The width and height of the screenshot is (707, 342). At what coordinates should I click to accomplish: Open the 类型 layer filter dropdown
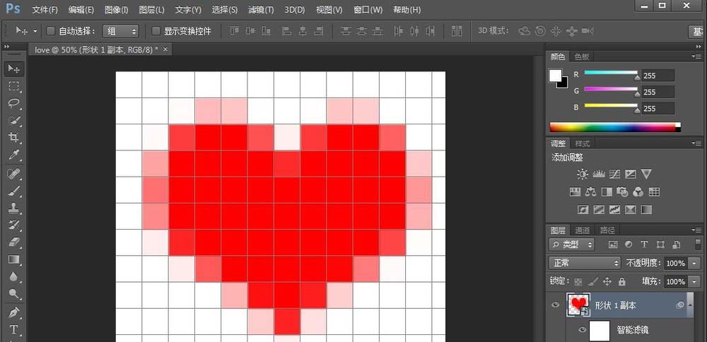coord(572,244)
